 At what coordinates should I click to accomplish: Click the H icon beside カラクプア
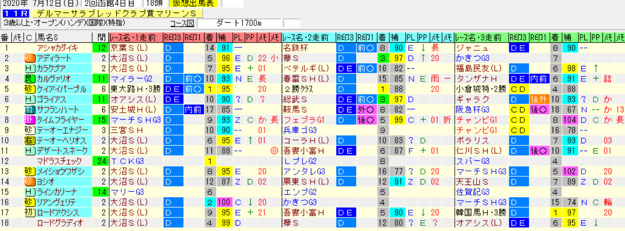29,68
